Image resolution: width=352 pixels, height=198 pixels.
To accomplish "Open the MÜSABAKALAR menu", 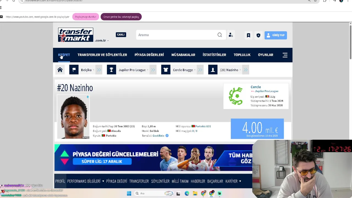I will (183, 55).
